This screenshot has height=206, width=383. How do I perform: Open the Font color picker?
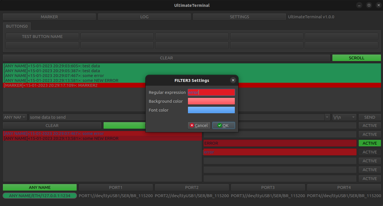point(211,110)
